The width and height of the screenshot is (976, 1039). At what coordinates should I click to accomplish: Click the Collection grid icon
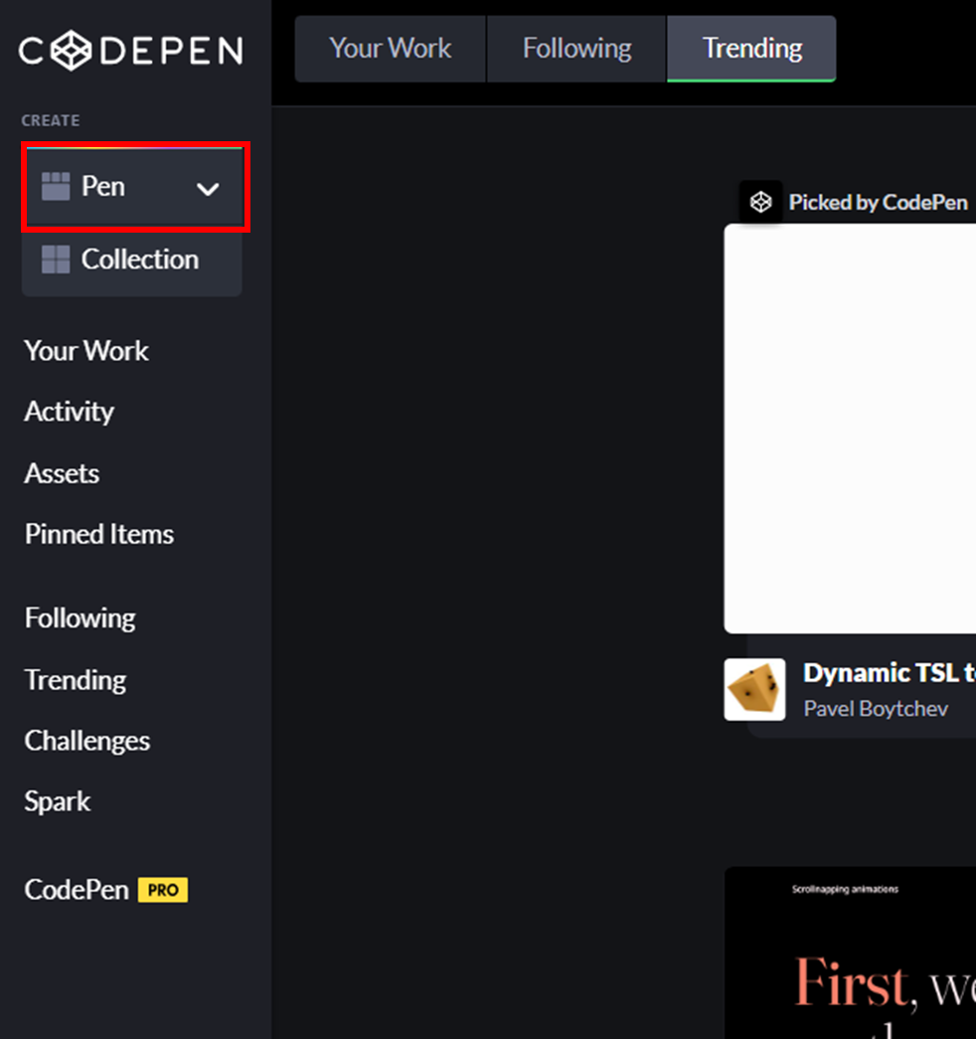[x=56, y=260]
